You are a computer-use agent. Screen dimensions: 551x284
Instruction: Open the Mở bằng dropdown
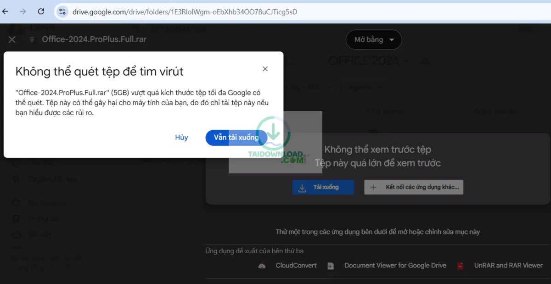[373, 40]
